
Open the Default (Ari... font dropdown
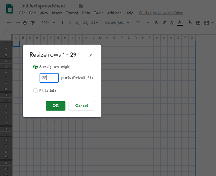[x=117, y=23]
